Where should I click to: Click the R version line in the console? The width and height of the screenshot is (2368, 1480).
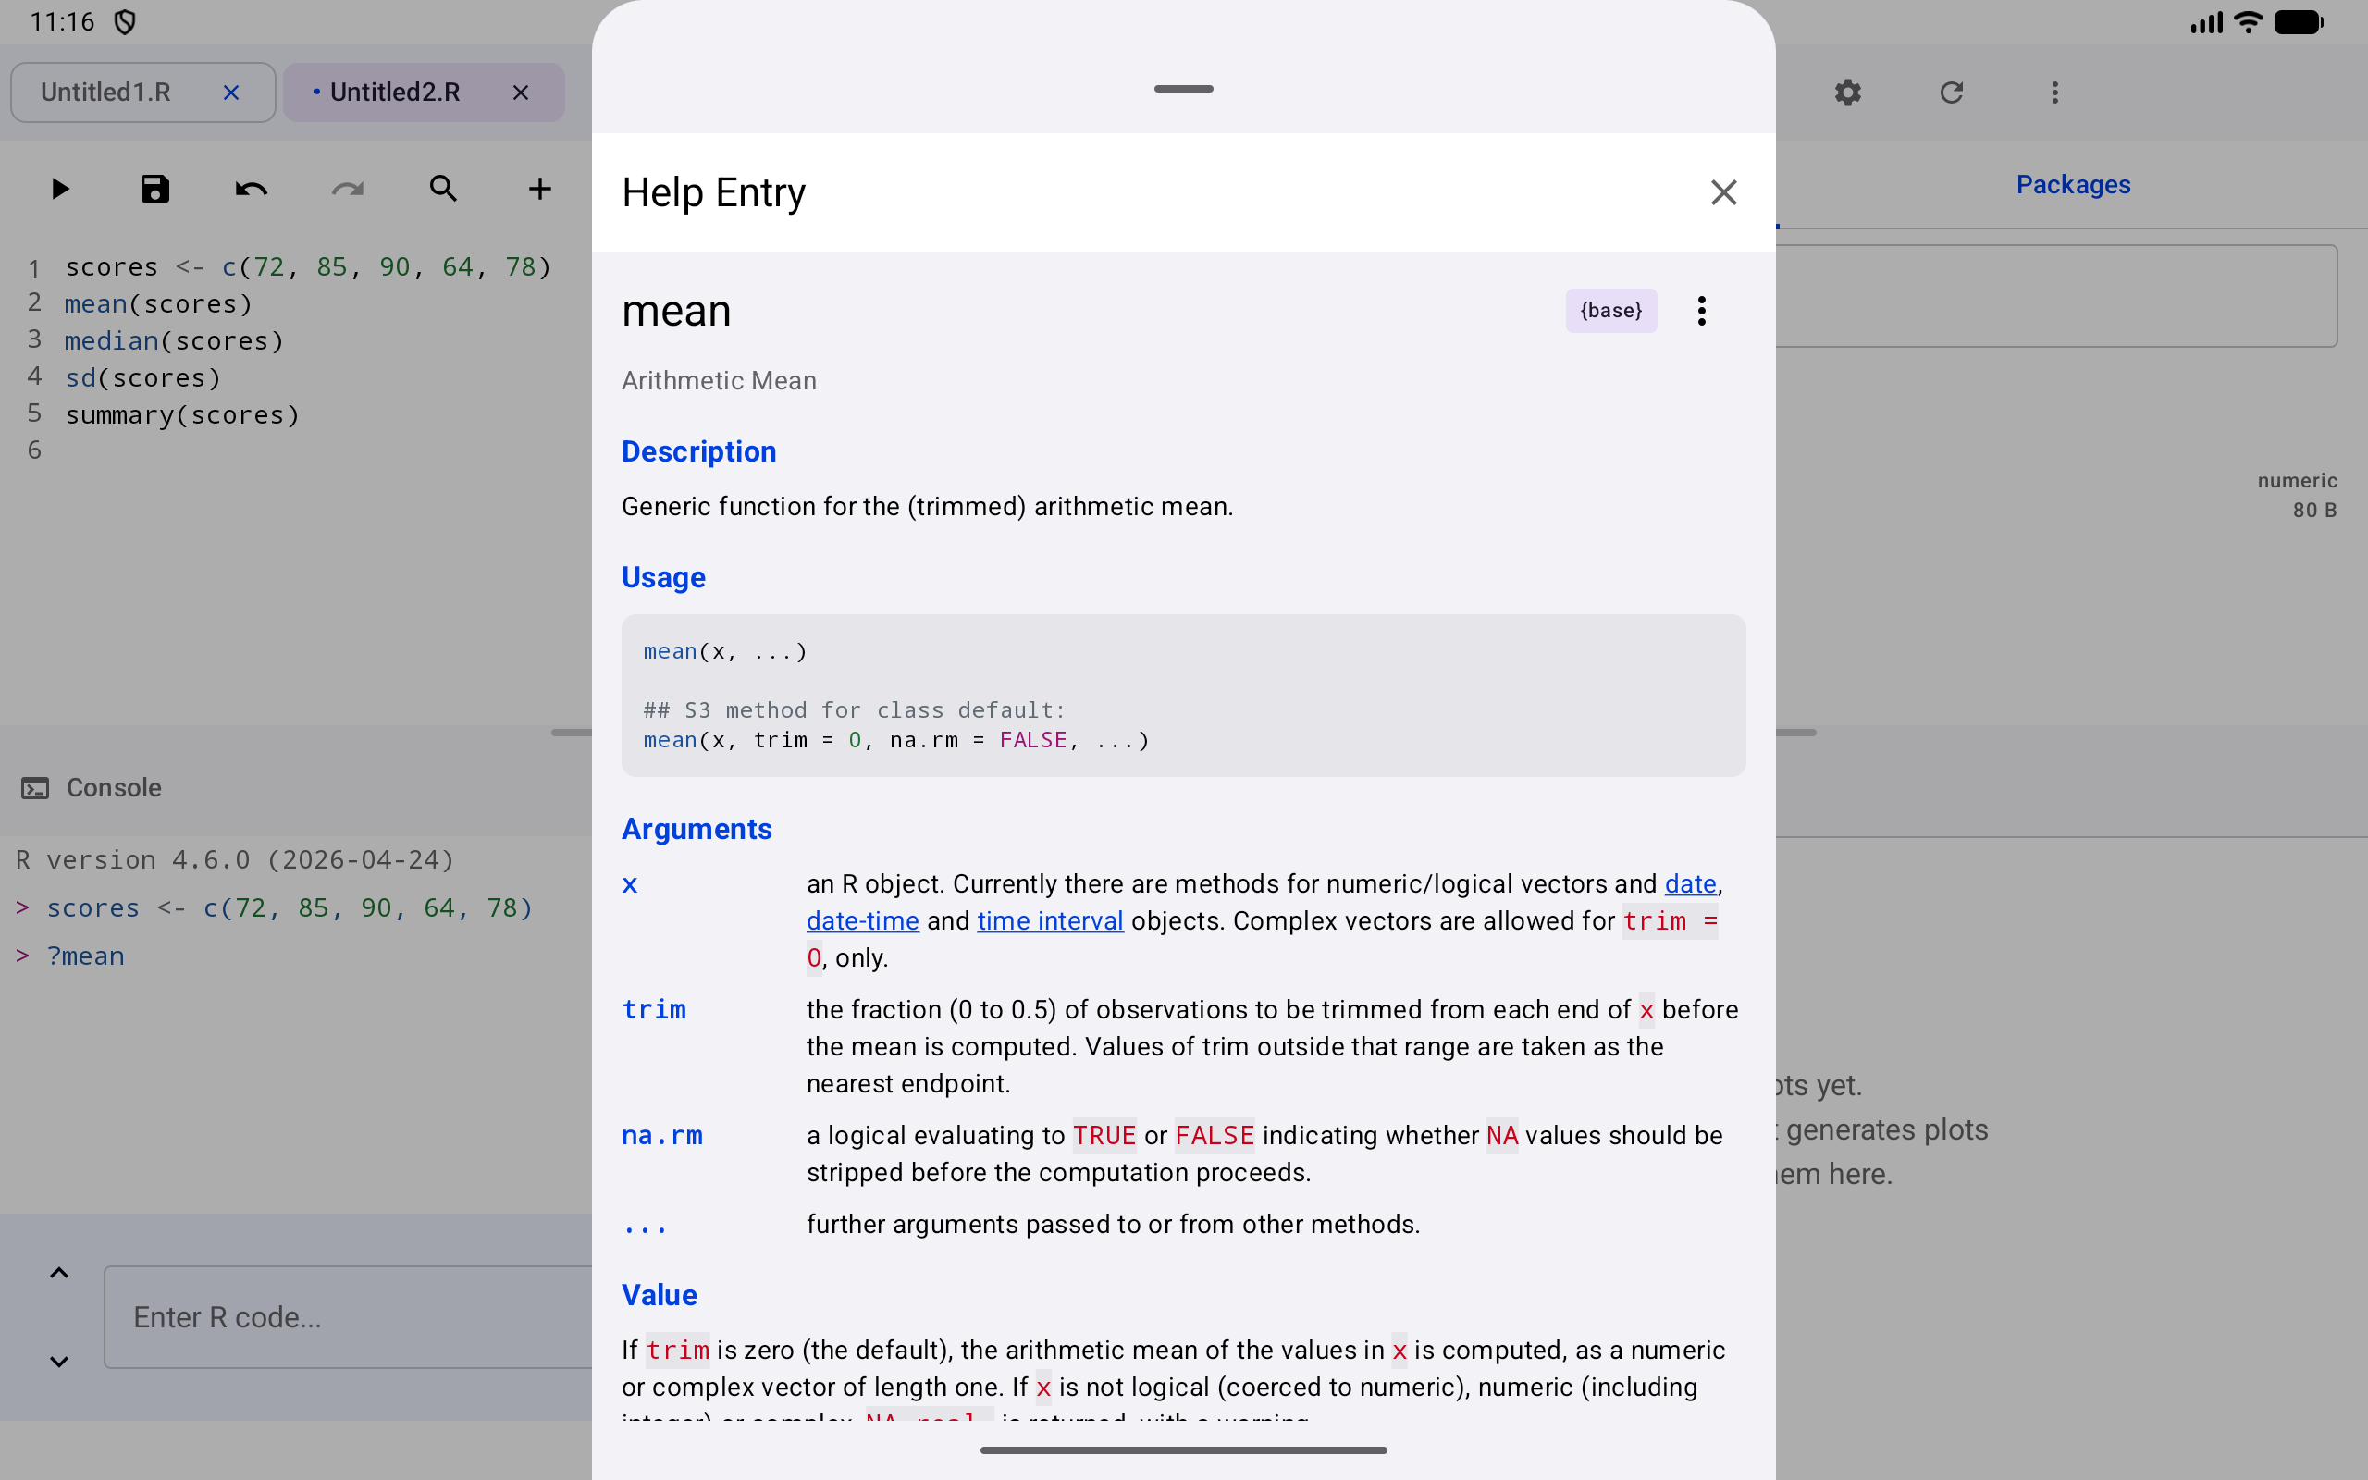coord(235,860)
